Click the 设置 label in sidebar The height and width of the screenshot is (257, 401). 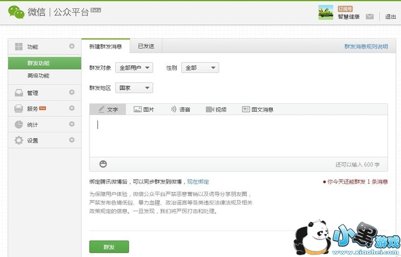[x=32, y=140]
